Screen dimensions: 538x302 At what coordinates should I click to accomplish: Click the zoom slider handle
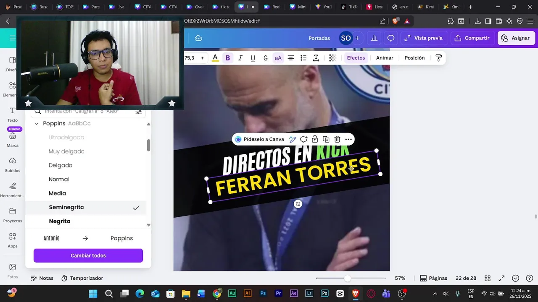(x=347, y=278)
